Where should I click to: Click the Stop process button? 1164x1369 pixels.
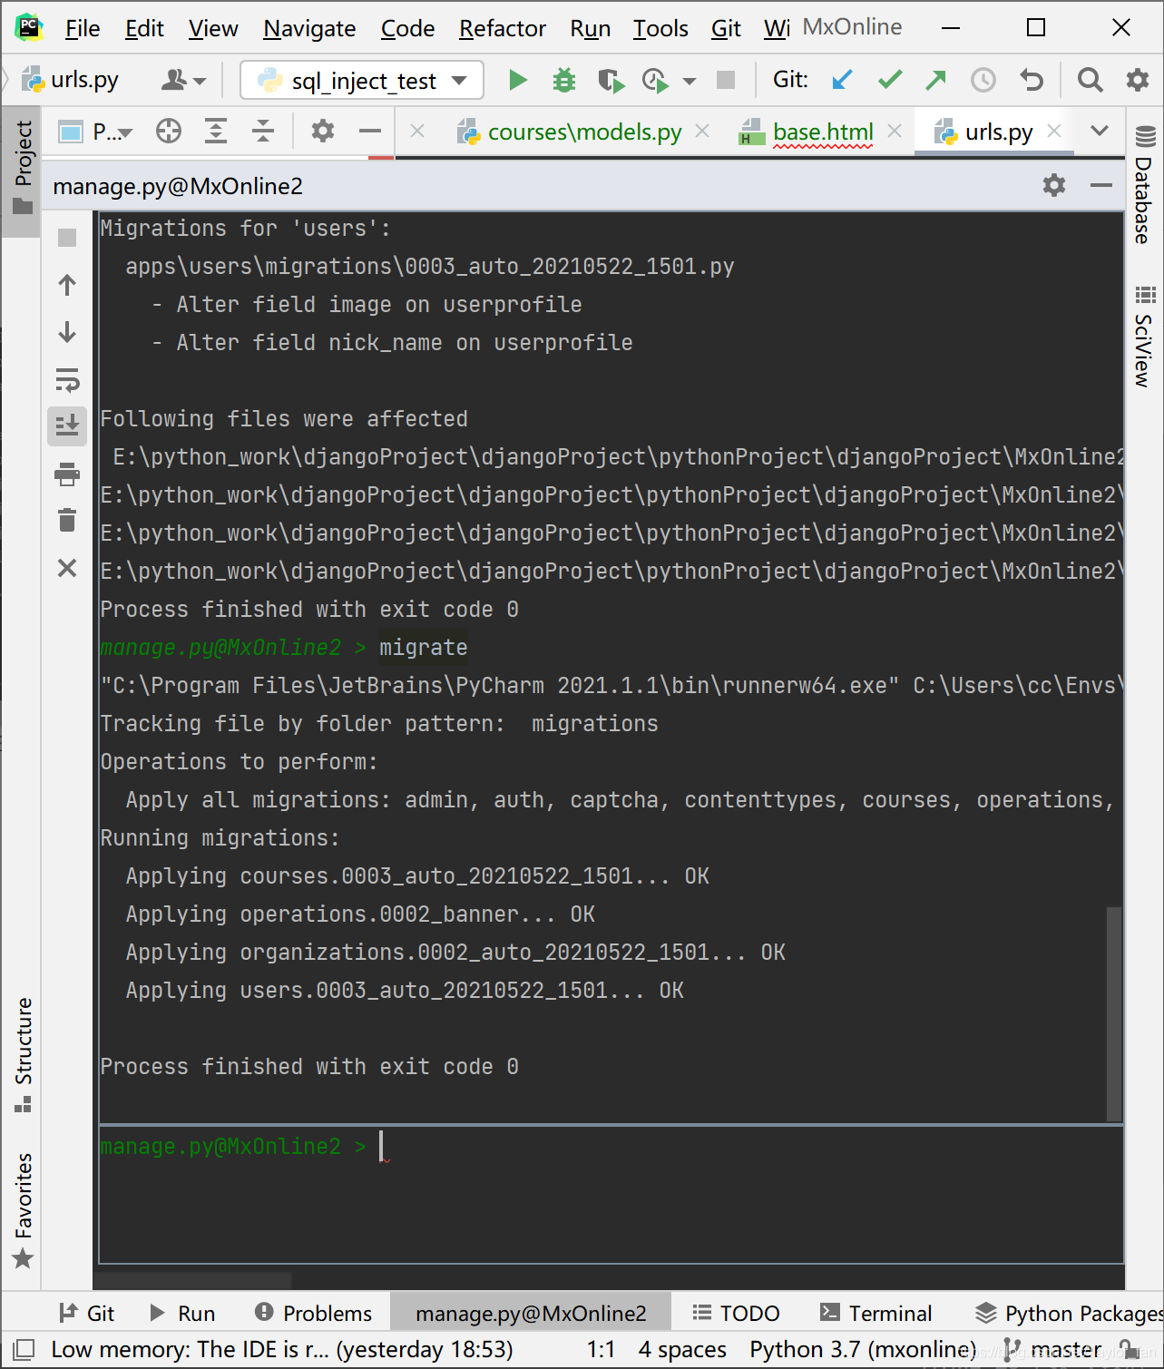[726, 80]
